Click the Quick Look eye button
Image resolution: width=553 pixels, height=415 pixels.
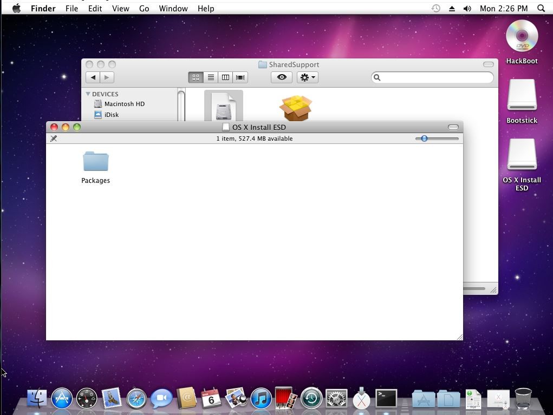[282, 77]
